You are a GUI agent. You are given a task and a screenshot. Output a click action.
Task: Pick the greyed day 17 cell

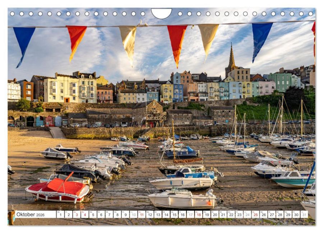click(190, 214)
